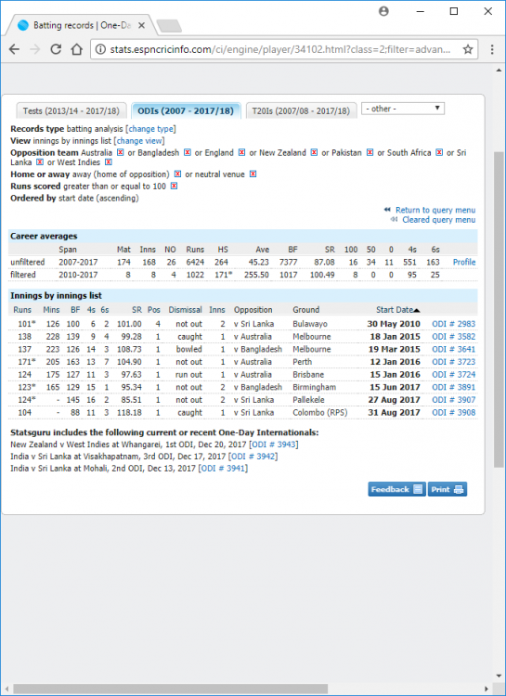Bookmark this page with the star icon
Viewport: 506px width, 696px height.
click(x=468, y=49)
